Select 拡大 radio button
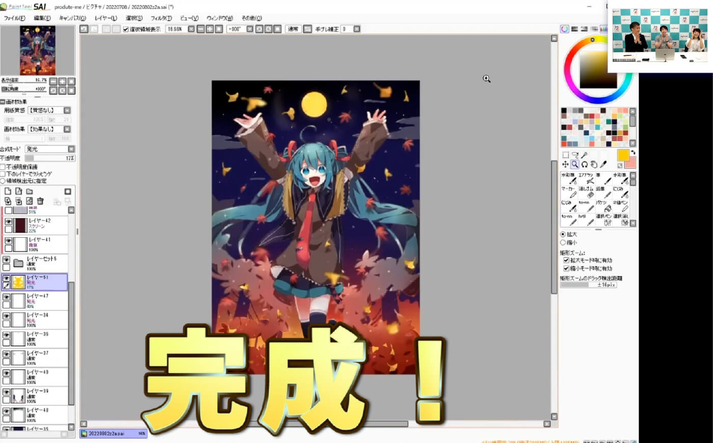 click(x=563, y=234)
